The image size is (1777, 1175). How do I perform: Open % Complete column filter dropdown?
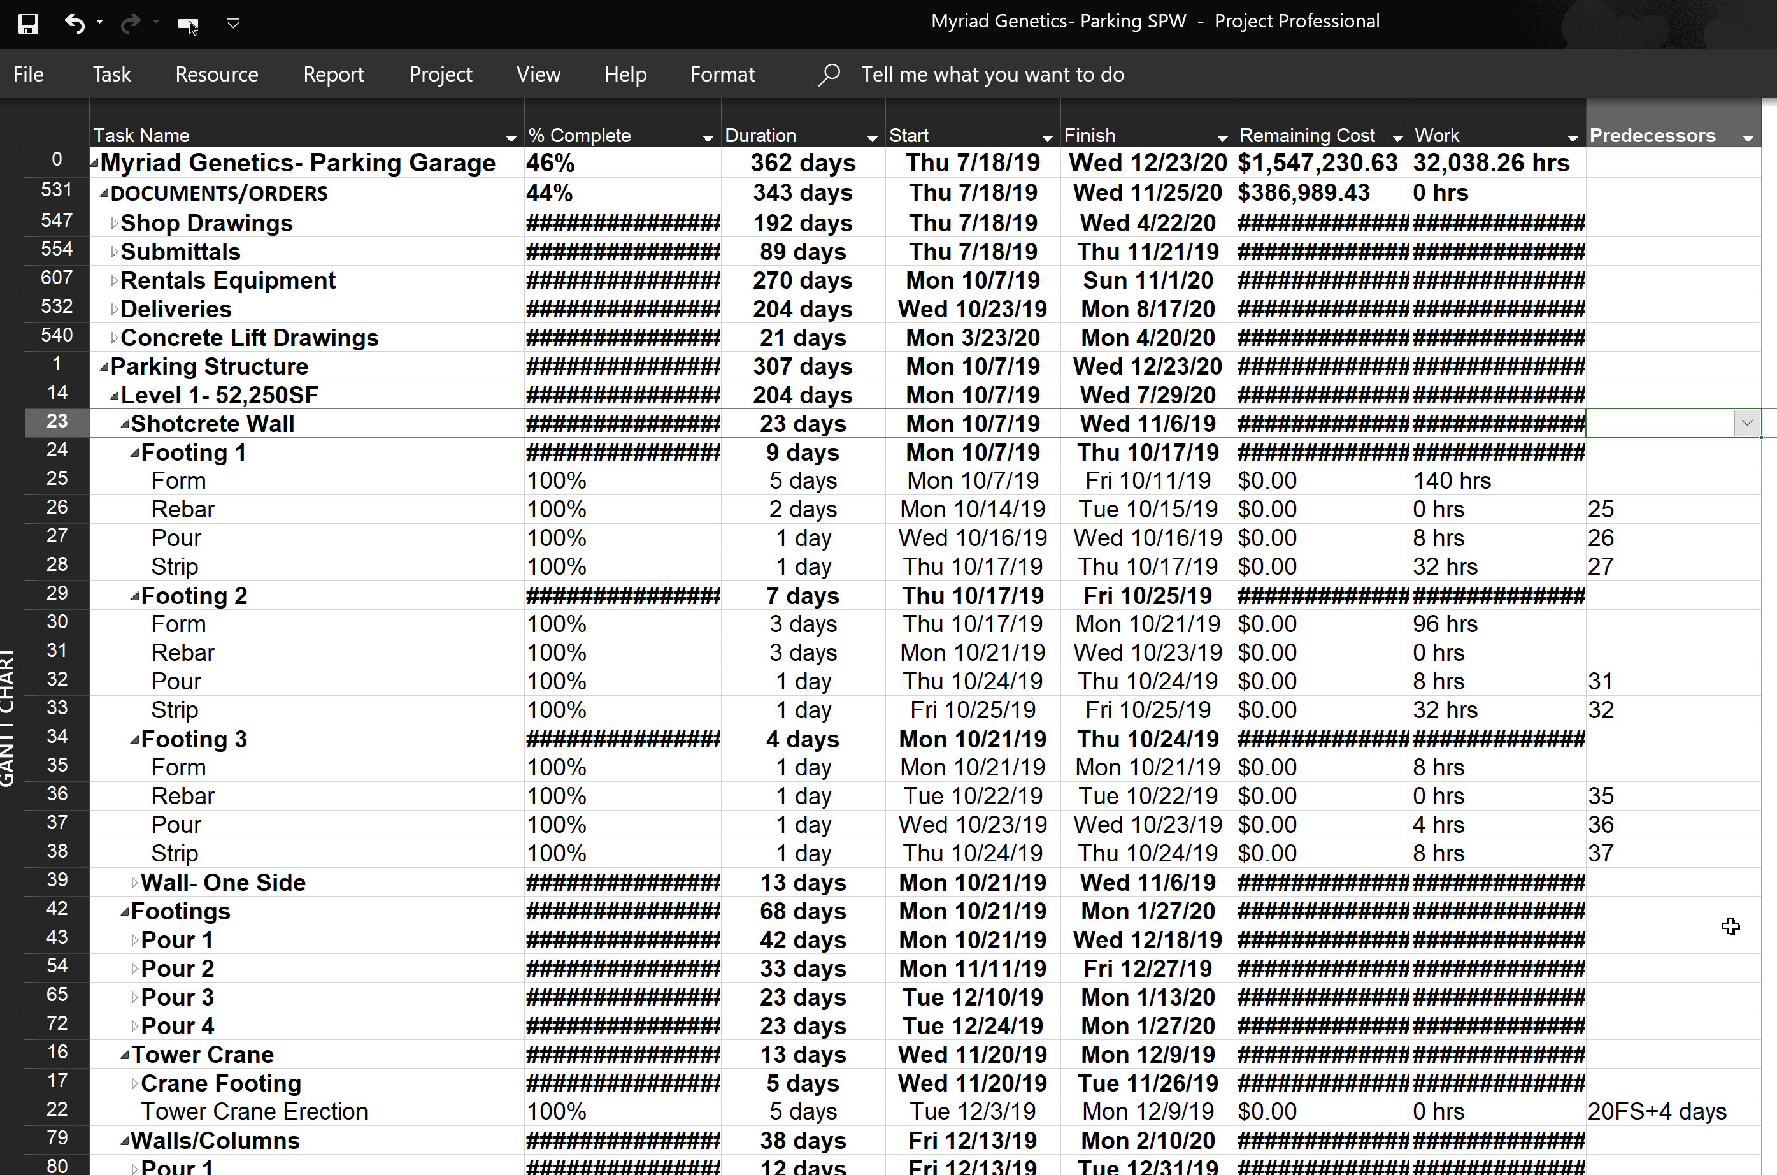click(708, 138)
